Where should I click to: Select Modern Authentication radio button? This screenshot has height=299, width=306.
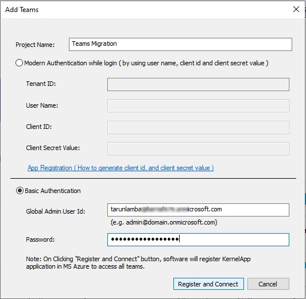click(x=19, y=63)
